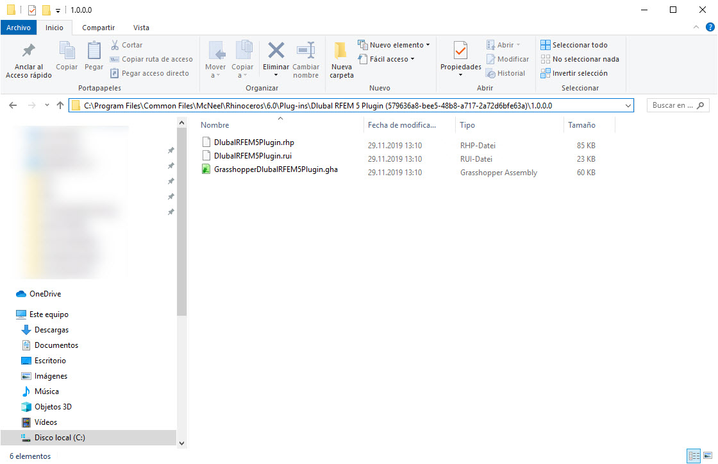
Task: Open Escritorio in sidebar
Action: [50, 361]
